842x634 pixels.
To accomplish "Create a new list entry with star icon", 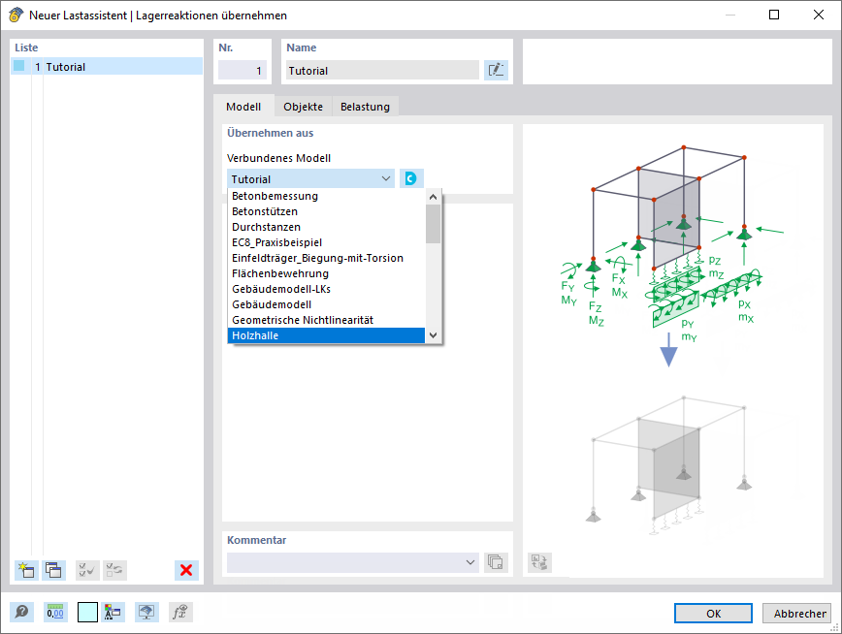I will [26, 570].
